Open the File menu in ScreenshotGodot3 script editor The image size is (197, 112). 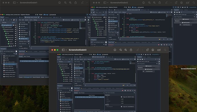coord(75,59)
